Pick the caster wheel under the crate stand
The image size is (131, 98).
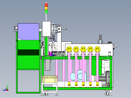[47, 94]
